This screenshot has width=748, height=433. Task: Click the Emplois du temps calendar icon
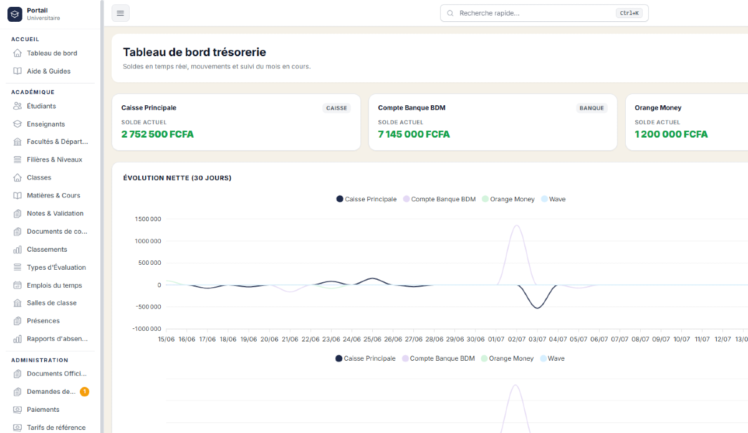coord(17,285)
